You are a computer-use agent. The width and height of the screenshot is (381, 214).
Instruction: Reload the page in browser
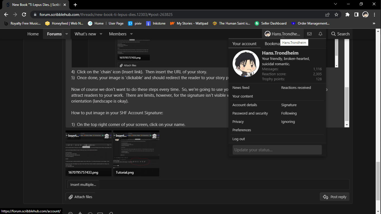[x=24, y=14]
